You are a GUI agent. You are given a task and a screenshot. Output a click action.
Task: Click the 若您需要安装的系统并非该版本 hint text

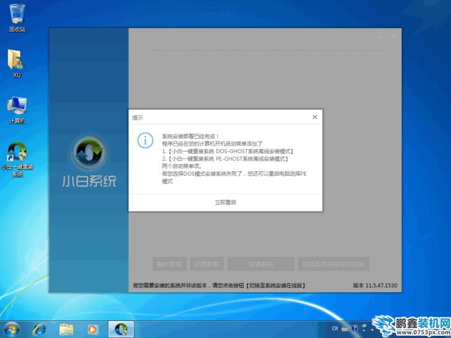click(219, 285)
